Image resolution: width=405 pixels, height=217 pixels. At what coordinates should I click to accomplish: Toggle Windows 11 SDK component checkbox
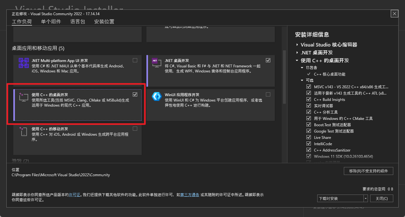click(x=309, y=156)
